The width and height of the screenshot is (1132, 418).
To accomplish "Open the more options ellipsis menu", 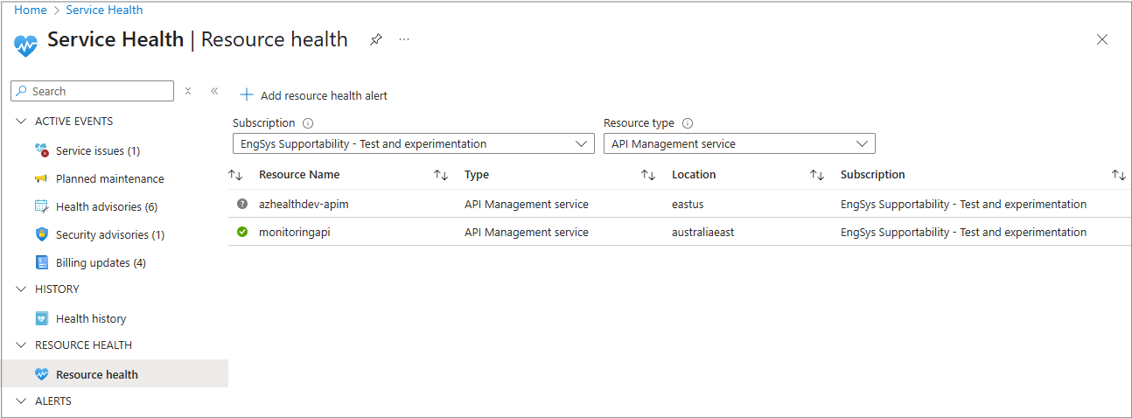I will tap(404, 39).
